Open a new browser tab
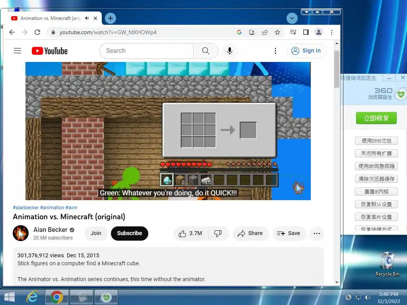 pos(110,18)
